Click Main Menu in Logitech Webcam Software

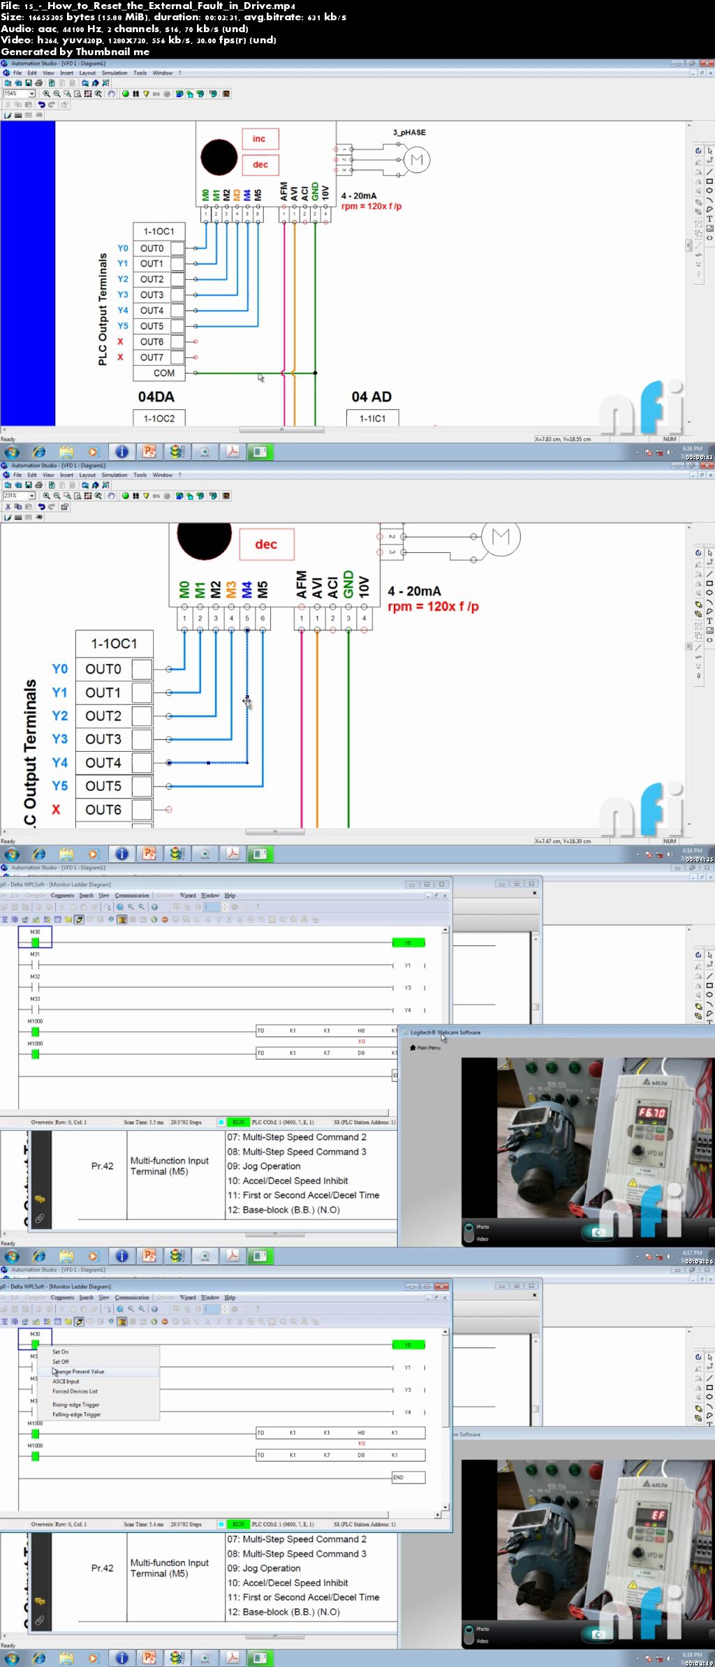[x=425, y=1047]
